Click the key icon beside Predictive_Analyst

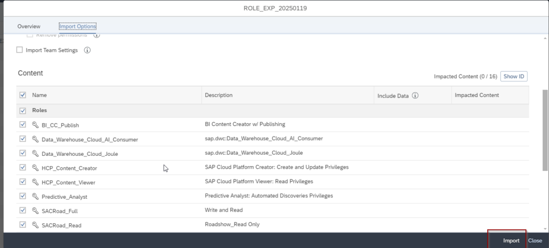36,197
